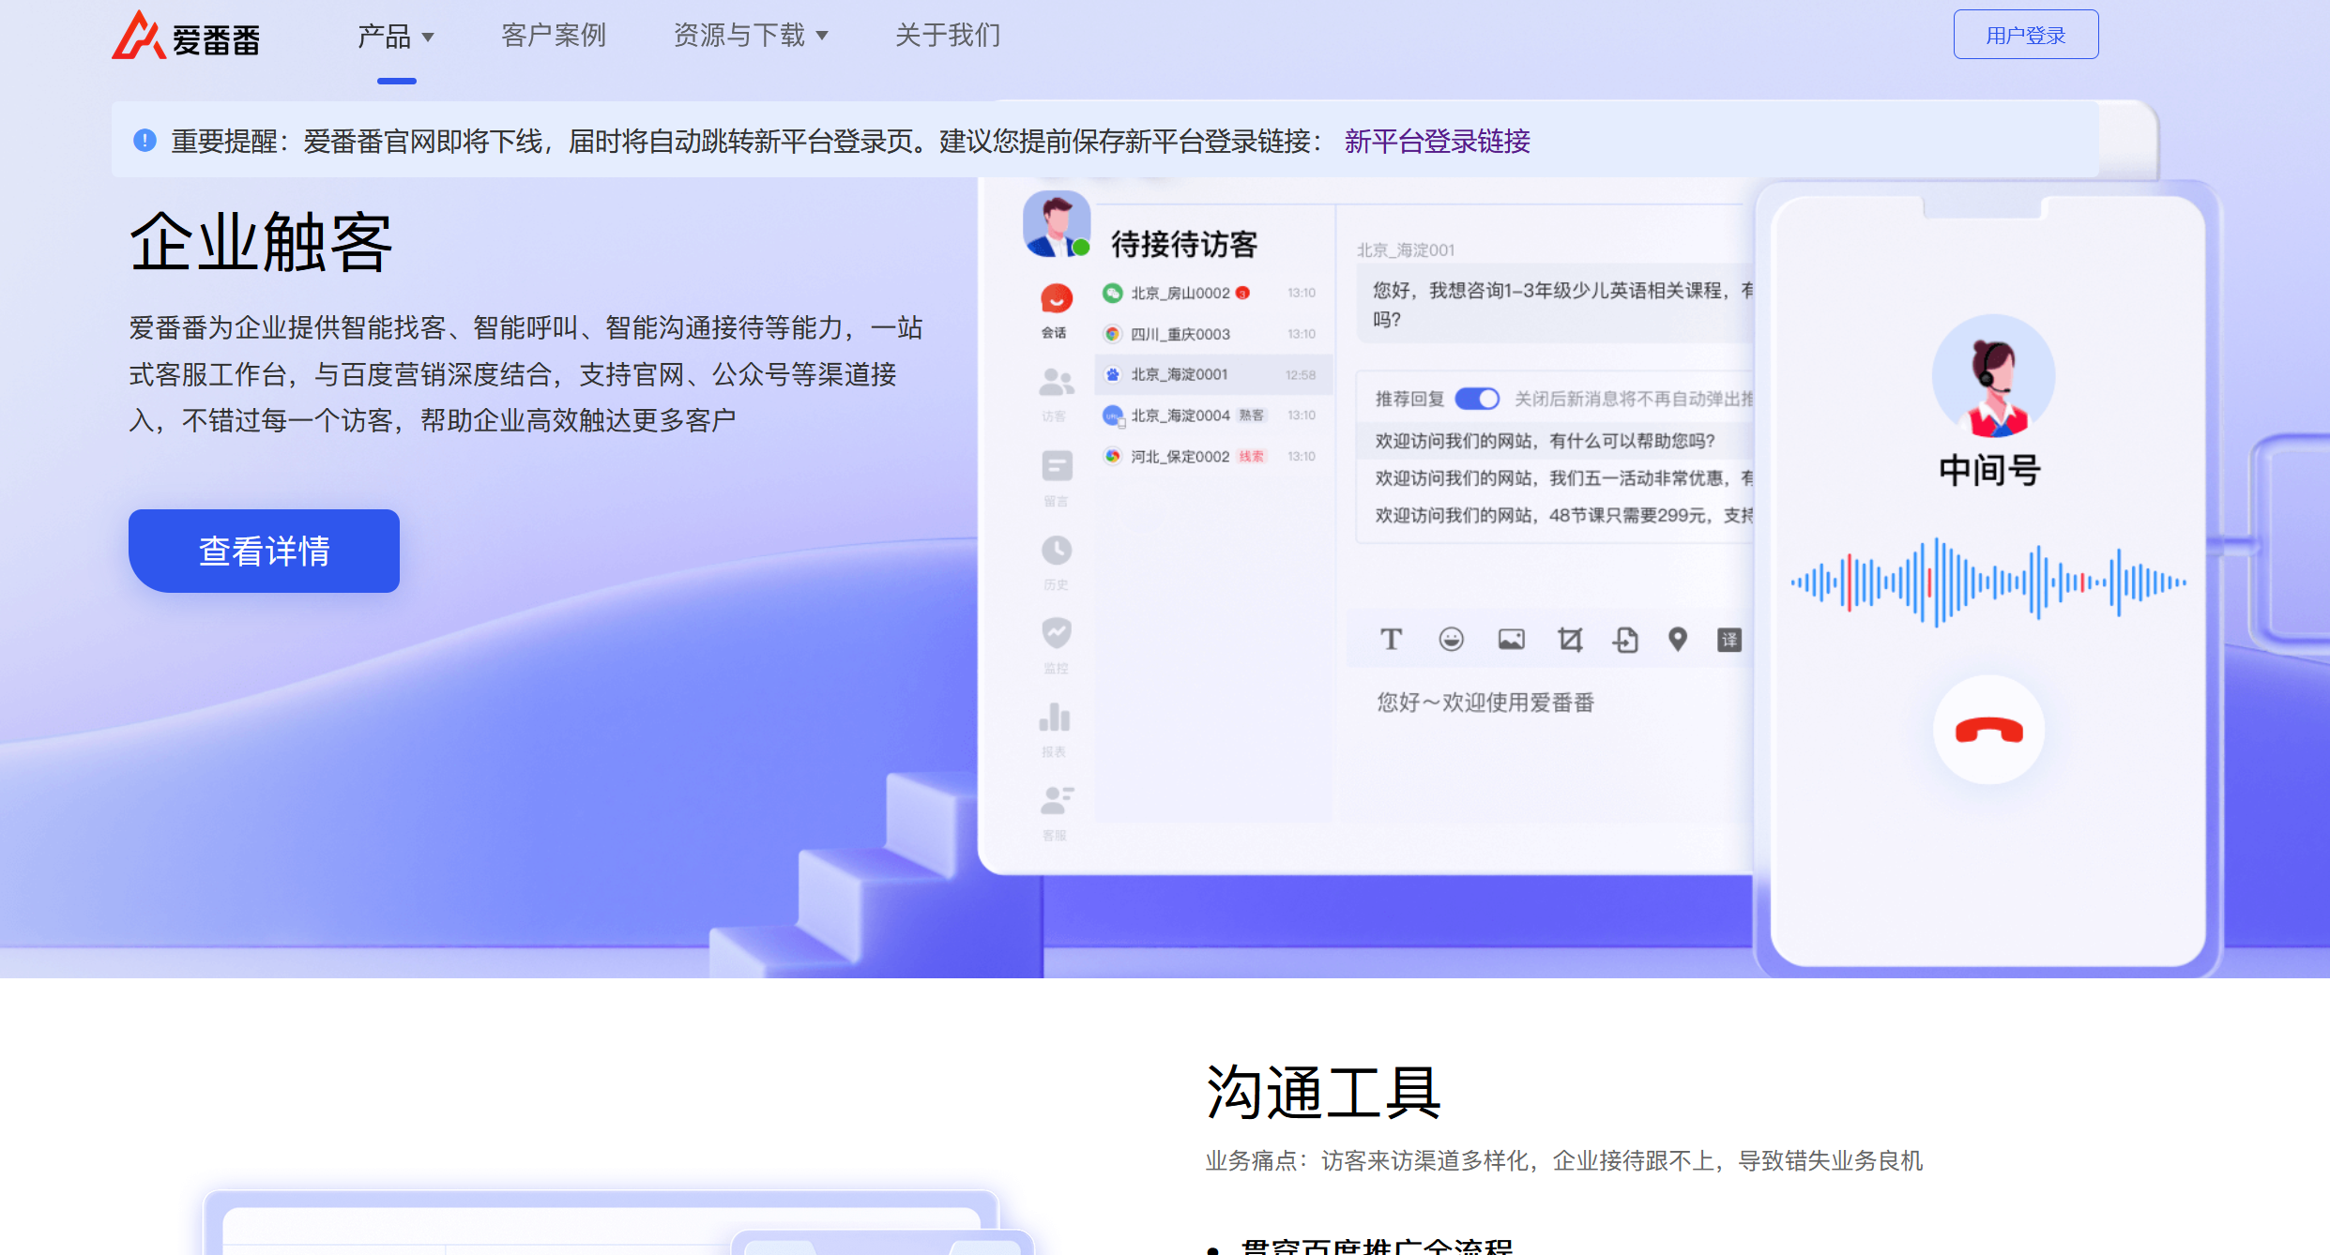Click 查看详情 button
Screen dimensions: 2330x1255
click(x=264, y=551)
